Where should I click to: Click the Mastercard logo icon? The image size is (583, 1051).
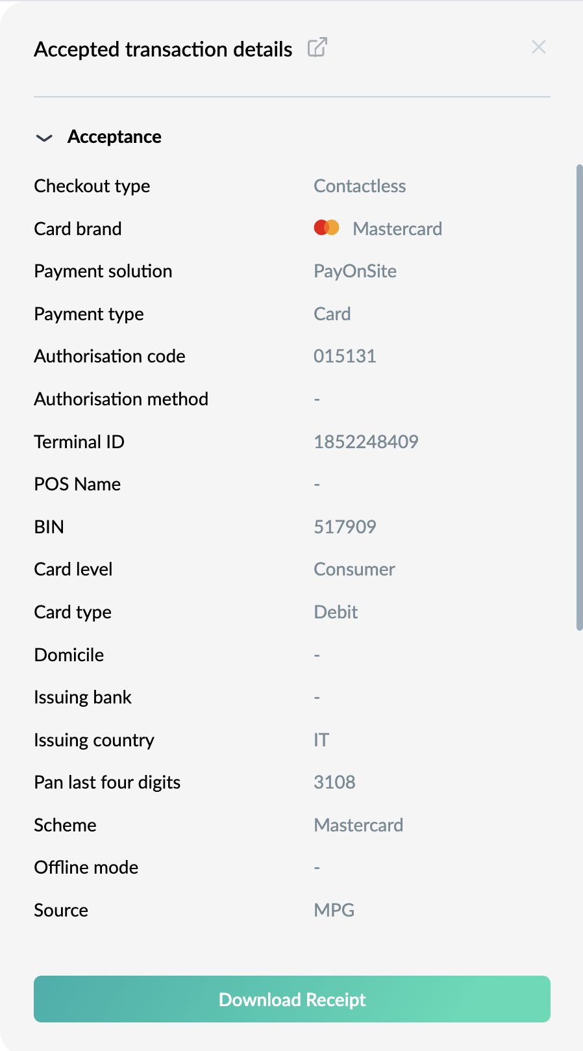[327, 228]
